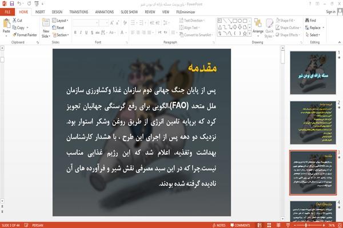Fit slide to current window icon
The image size is (343, 228).
tap(340, 225)
